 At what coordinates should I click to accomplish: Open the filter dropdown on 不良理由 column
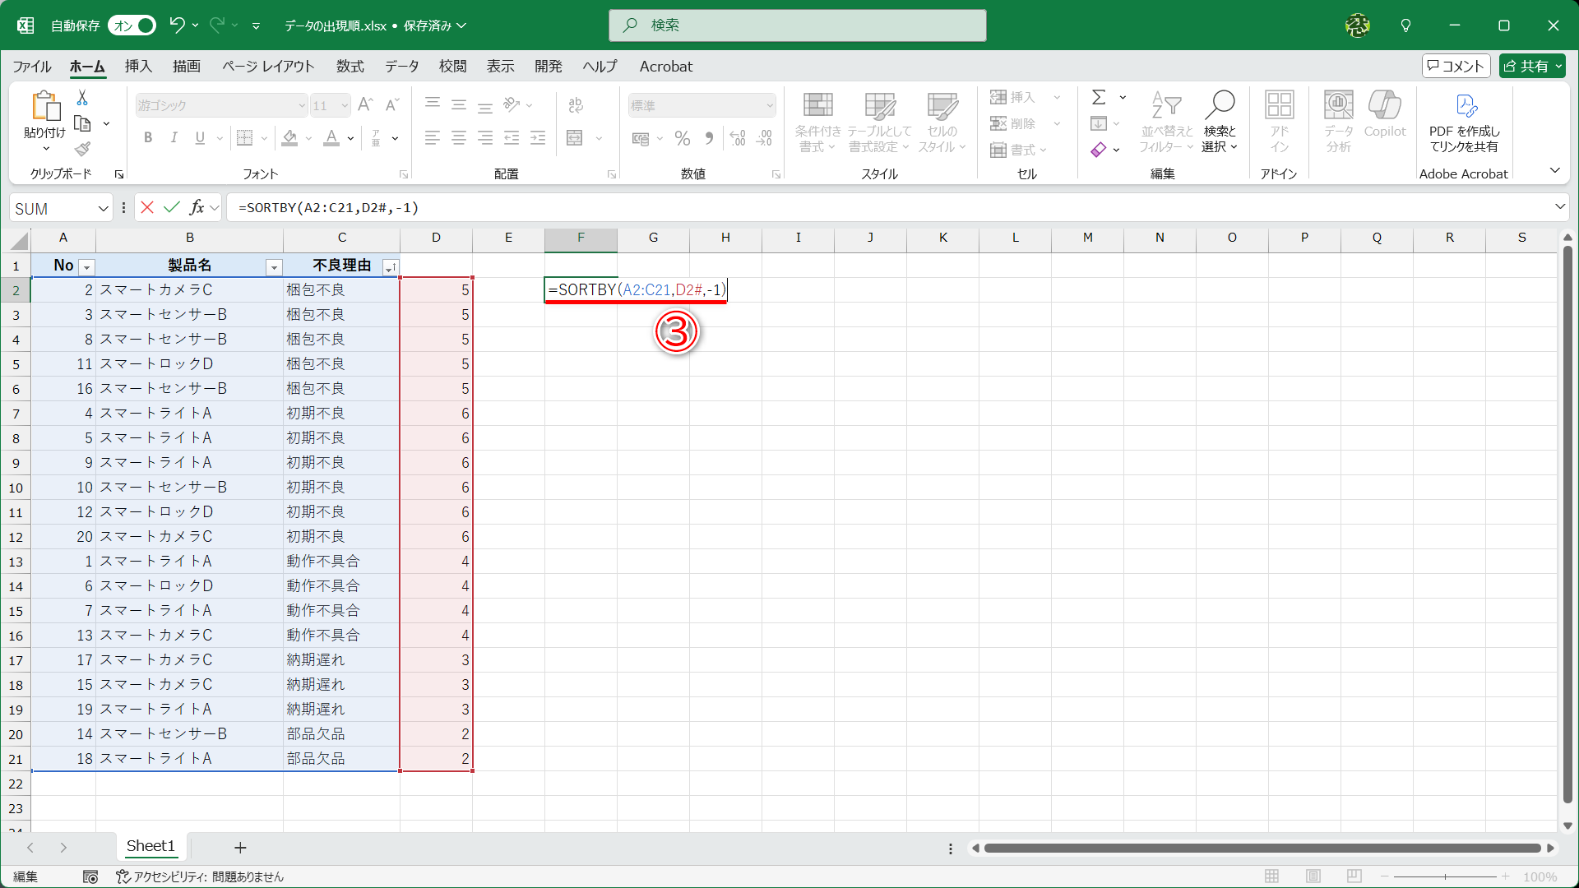click(x=391, y=266)
